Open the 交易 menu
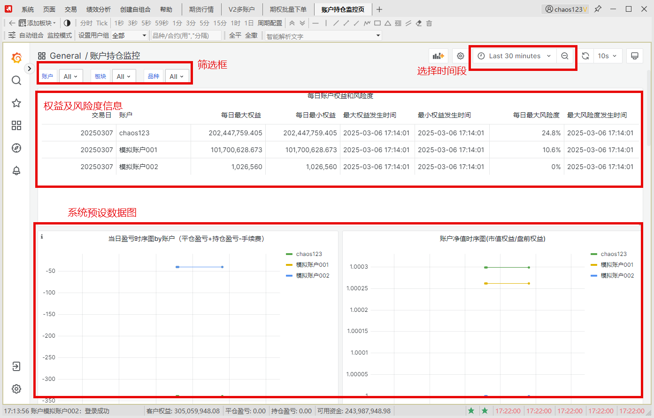This screenshot has height=418, width=654. point(71,9)
